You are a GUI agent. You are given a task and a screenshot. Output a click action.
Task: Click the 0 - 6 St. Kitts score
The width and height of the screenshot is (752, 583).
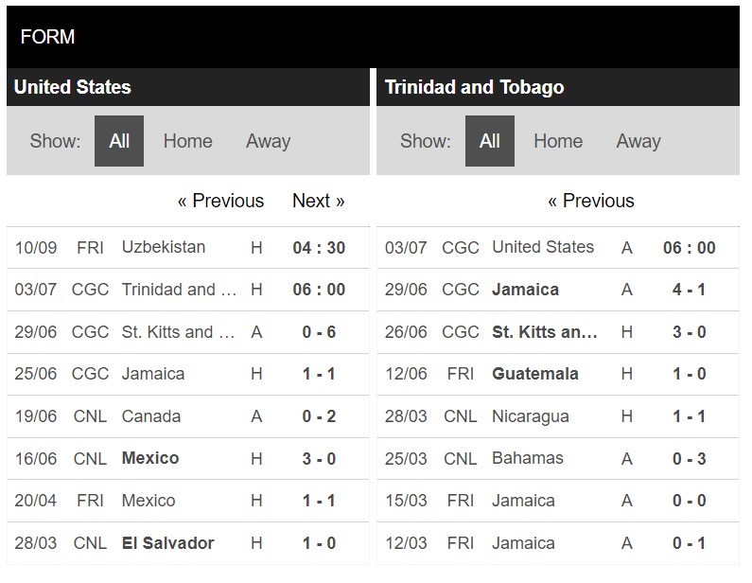(318, 332)
